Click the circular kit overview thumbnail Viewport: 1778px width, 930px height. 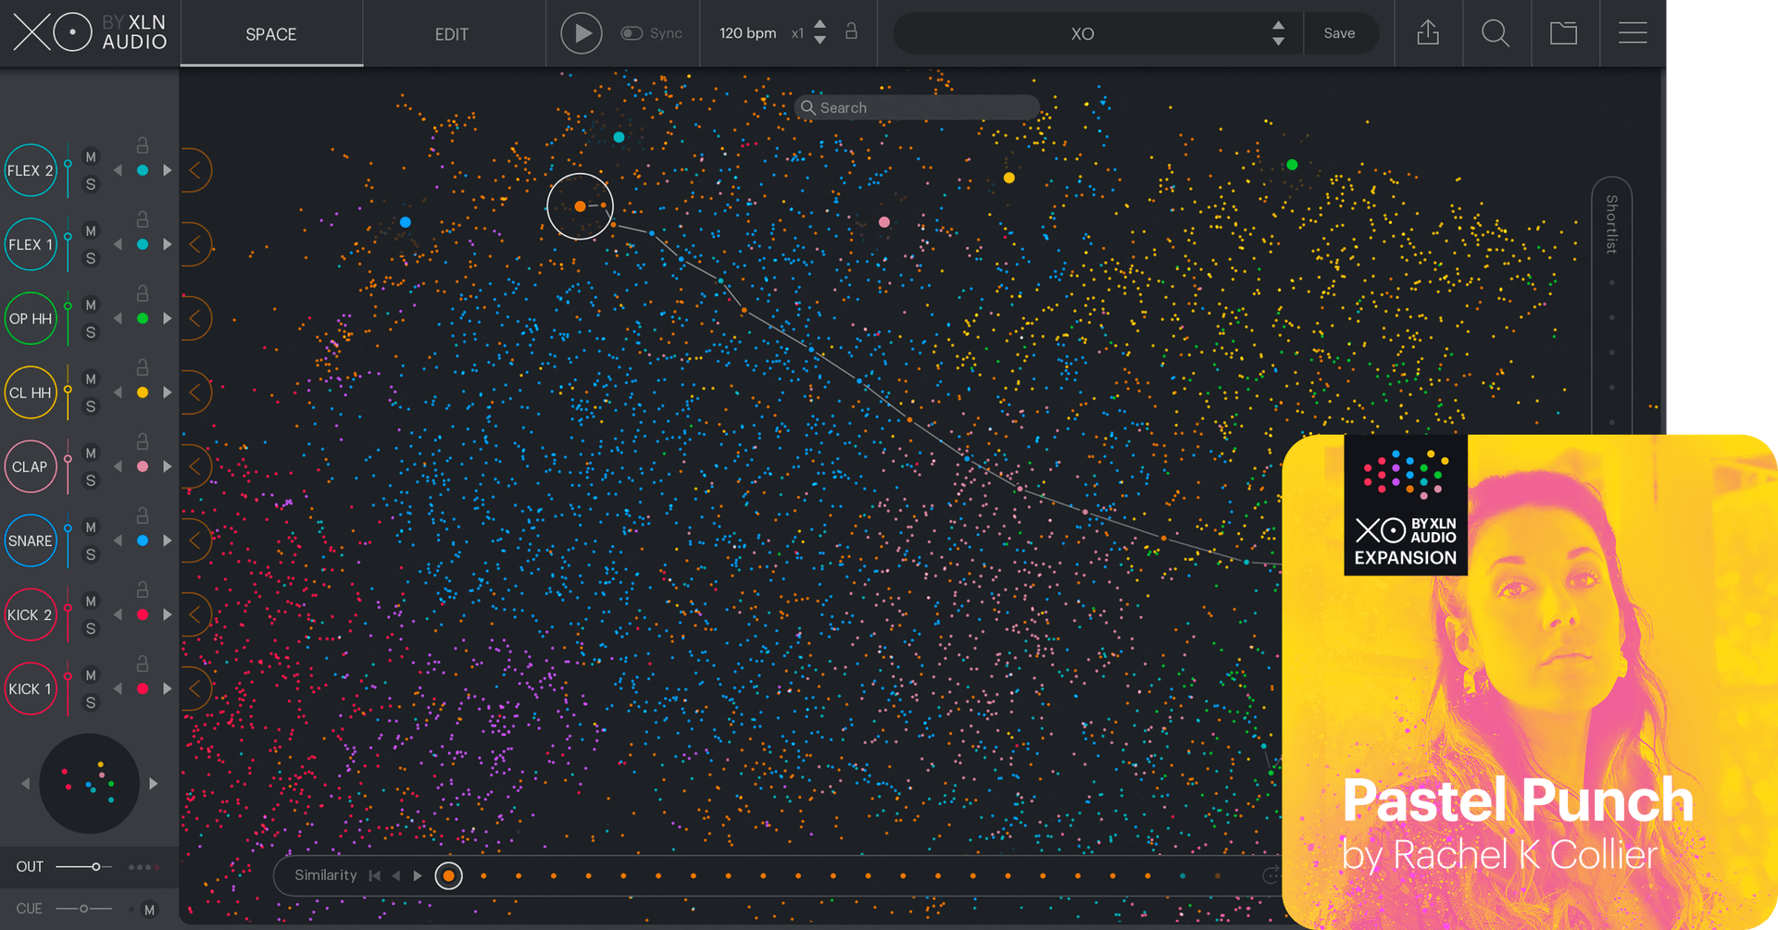89,784
